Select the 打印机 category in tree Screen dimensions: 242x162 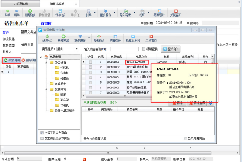tap(64, 67)
